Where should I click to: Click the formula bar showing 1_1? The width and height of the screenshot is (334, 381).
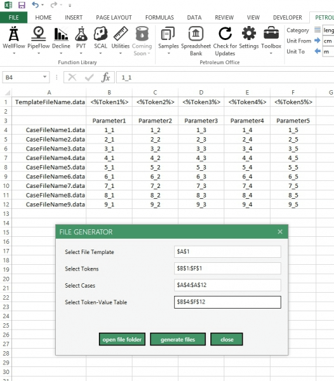click(225, 77)
